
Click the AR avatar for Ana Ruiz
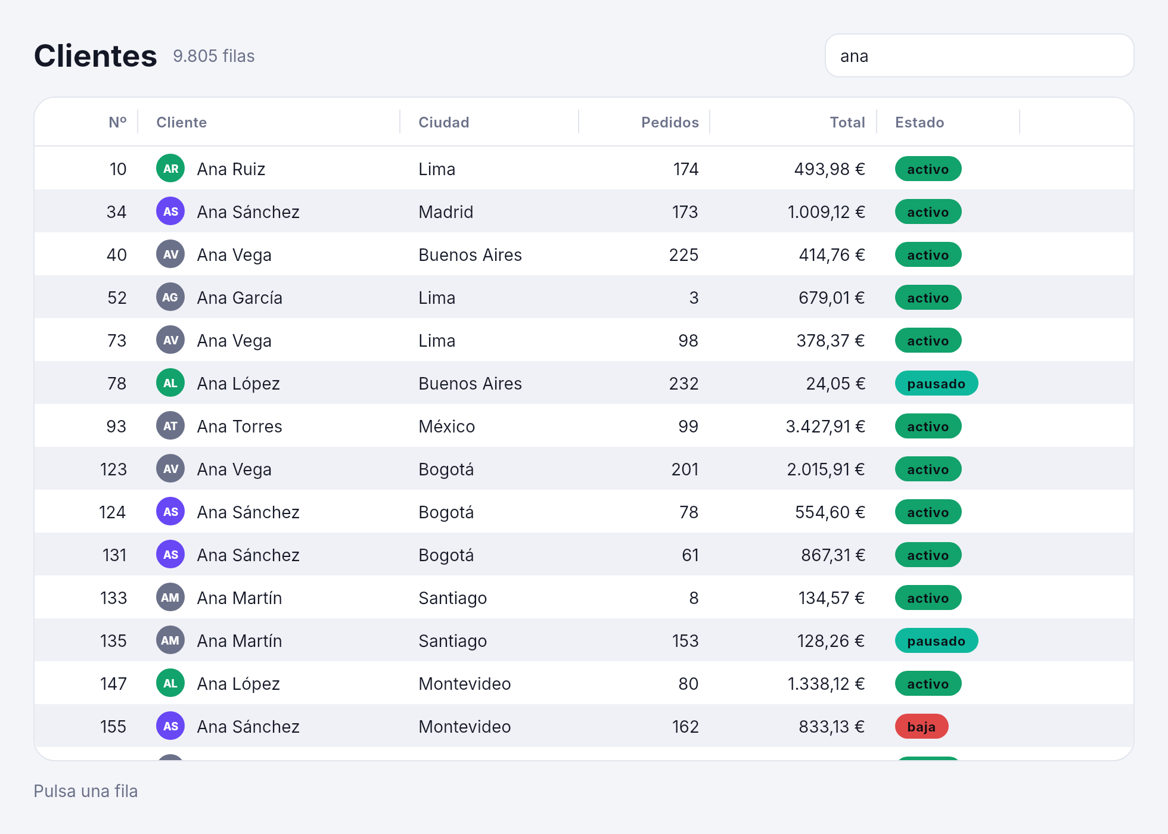(x=170, y=169)
